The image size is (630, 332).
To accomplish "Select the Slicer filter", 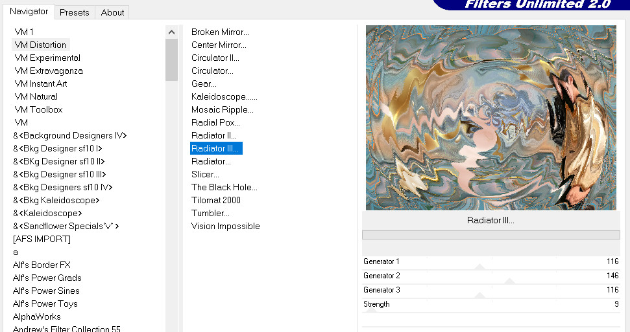I will coord(205,175).
